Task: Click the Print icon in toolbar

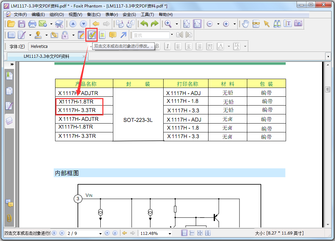Action: tap(32, 24)
